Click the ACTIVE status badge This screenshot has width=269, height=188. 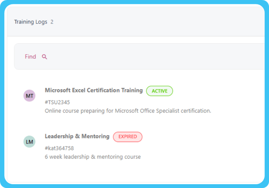[x=160, y=91]
